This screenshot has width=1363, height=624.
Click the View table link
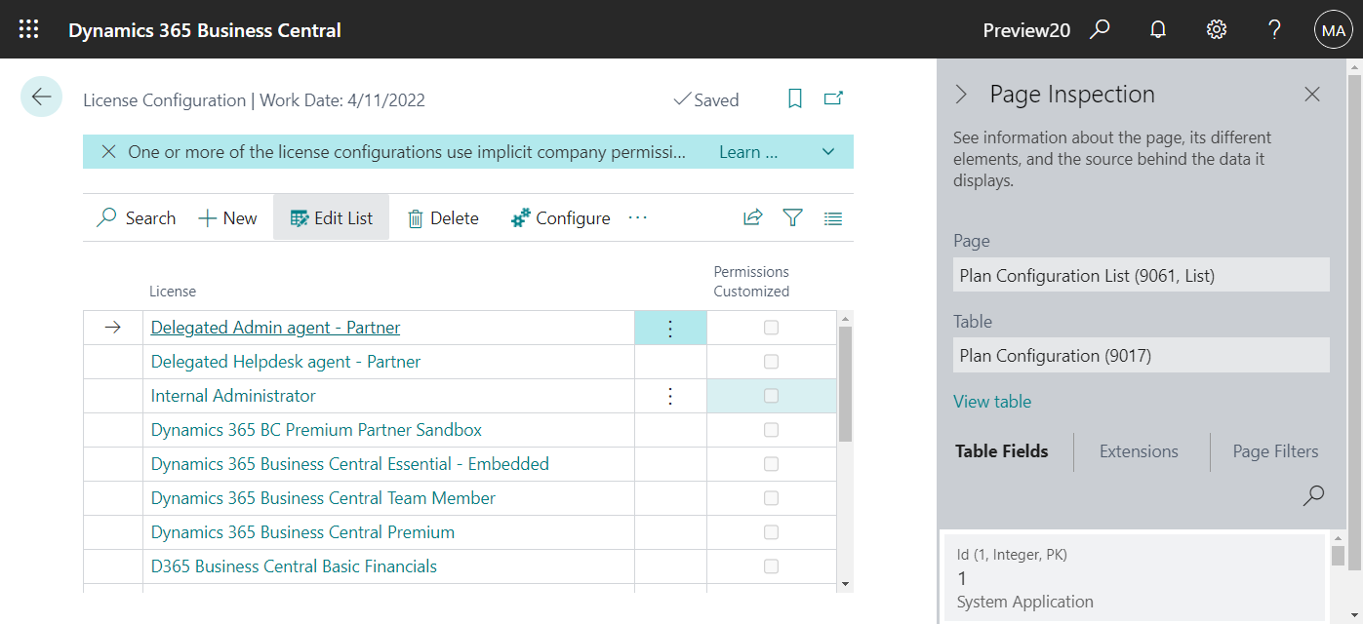click(x=992, y=401)
